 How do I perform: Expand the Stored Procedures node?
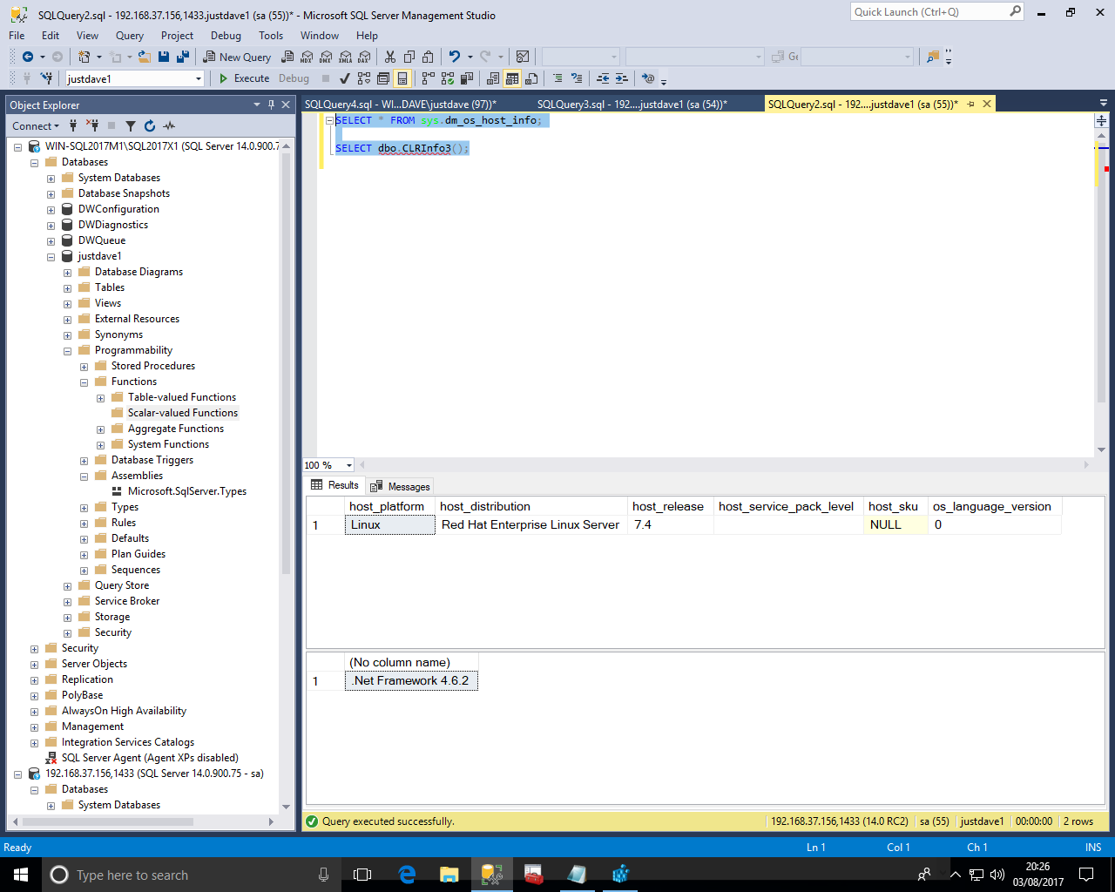[x=84, y=367]
